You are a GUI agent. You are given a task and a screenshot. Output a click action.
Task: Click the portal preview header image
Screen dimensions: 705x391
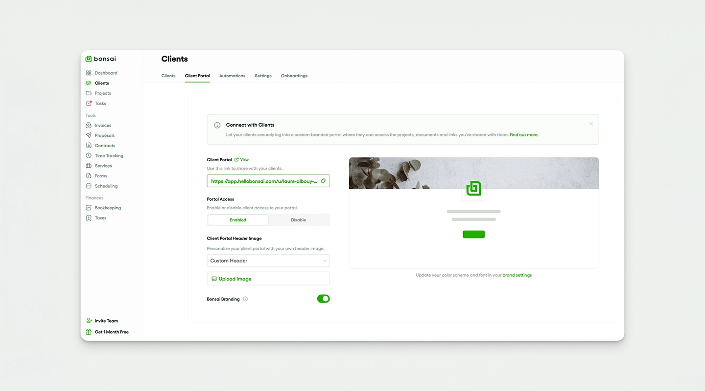point(474,173)
